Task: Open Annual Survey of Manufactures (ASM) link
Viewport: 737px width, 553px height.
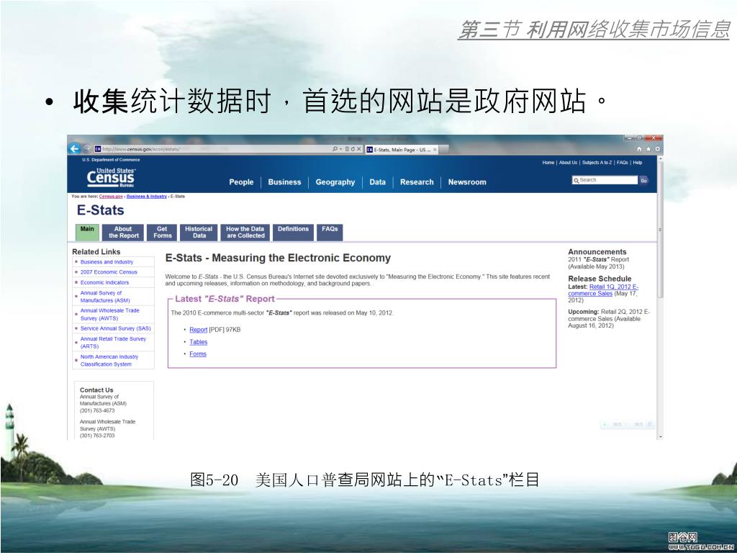Action: [x=105, y=297]
